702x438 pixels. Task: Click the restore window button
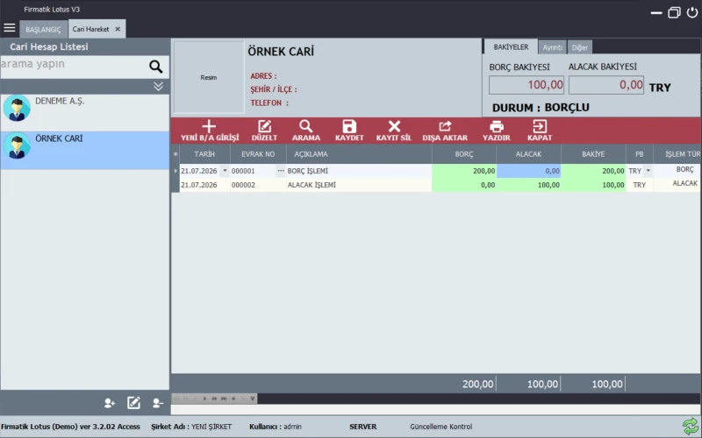pos(674,12)
